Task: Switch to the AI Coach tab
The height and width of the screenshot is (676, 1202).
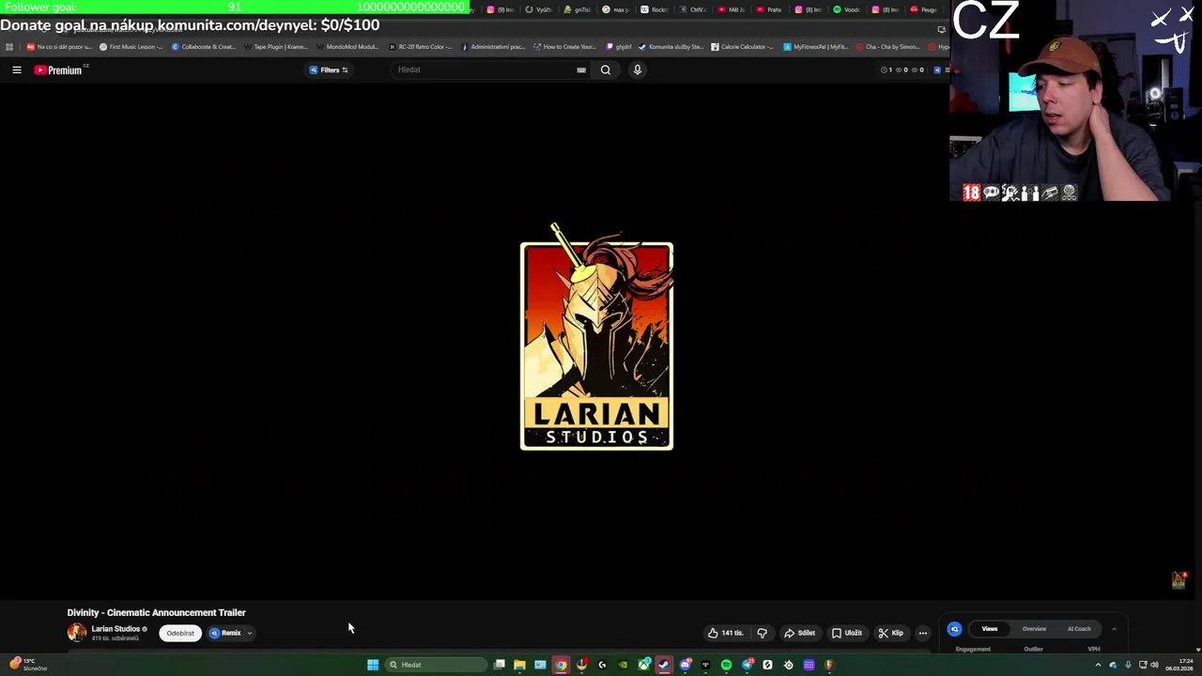Action: [1079, 629]
